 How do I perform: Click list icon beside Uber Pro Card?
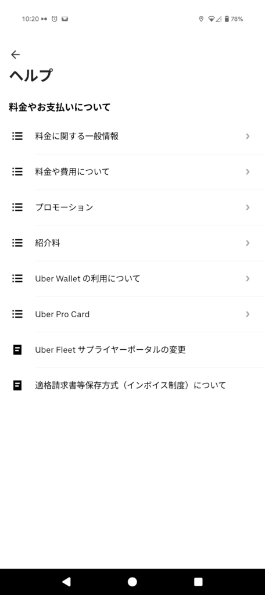tap(17, 314)
